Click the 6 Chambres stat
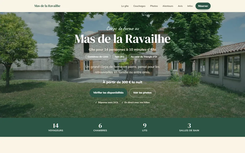This screenshot has width=245, height=153. (100, 127)
